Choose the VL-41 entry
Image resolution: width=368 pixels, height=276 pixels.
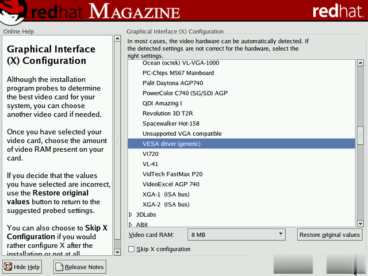click(241, 164)
